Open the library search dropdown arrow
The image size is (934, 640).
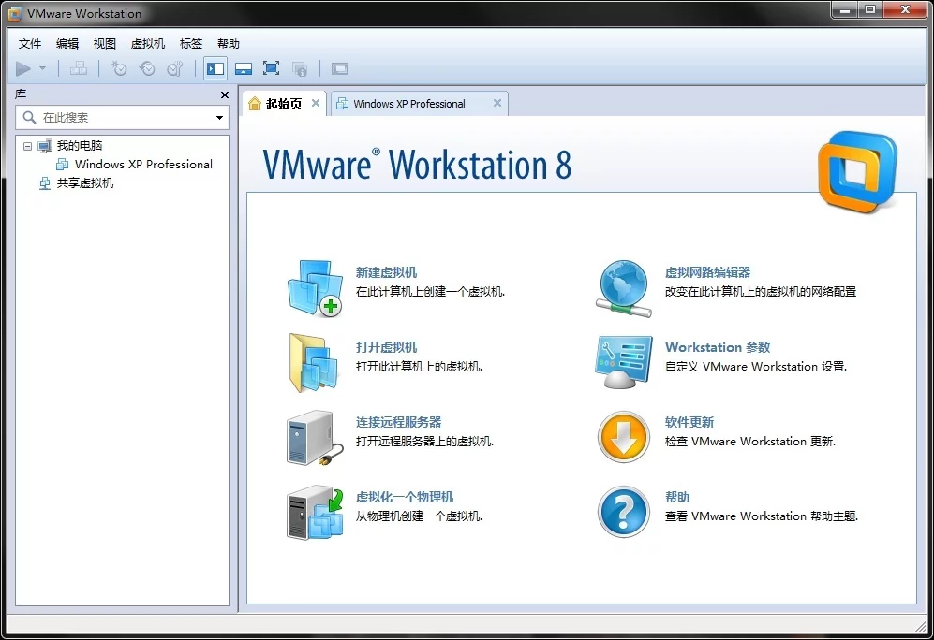click(x=220, y=118)
